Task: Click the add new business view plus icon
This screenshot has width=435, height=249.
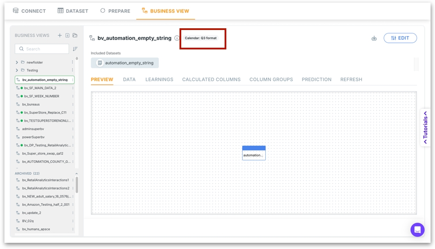Action: coord(60,35)
